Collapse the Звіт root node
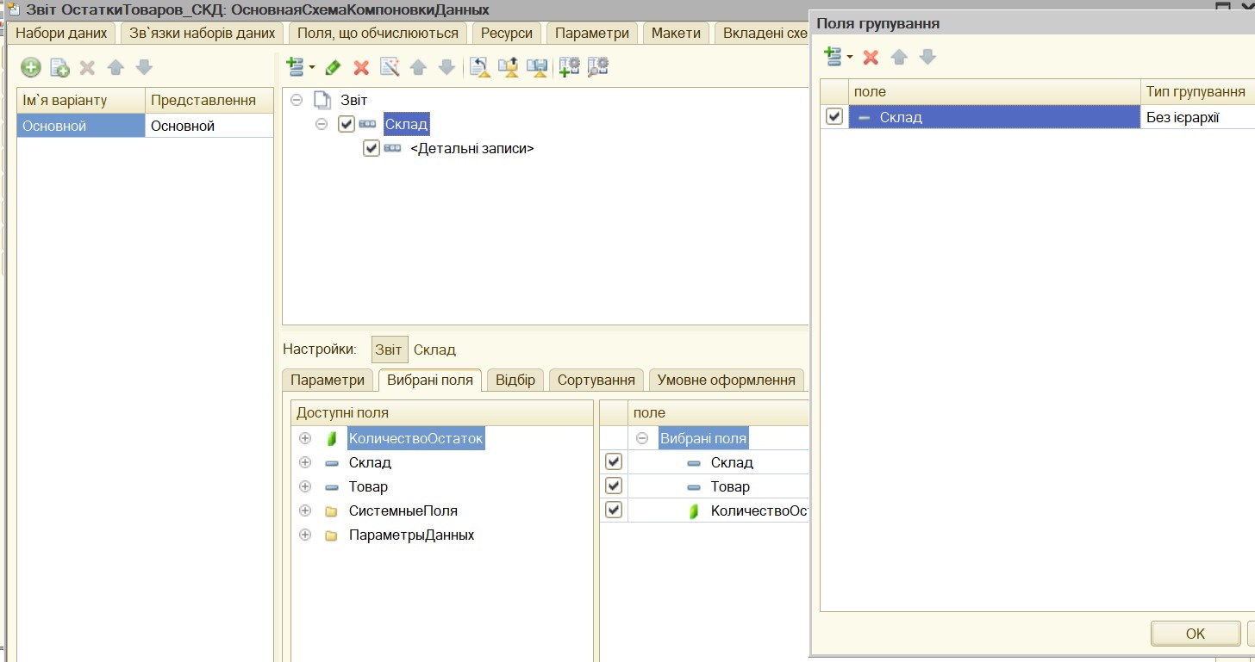Viewport: 1255px width, 662px height. point(297,101)
